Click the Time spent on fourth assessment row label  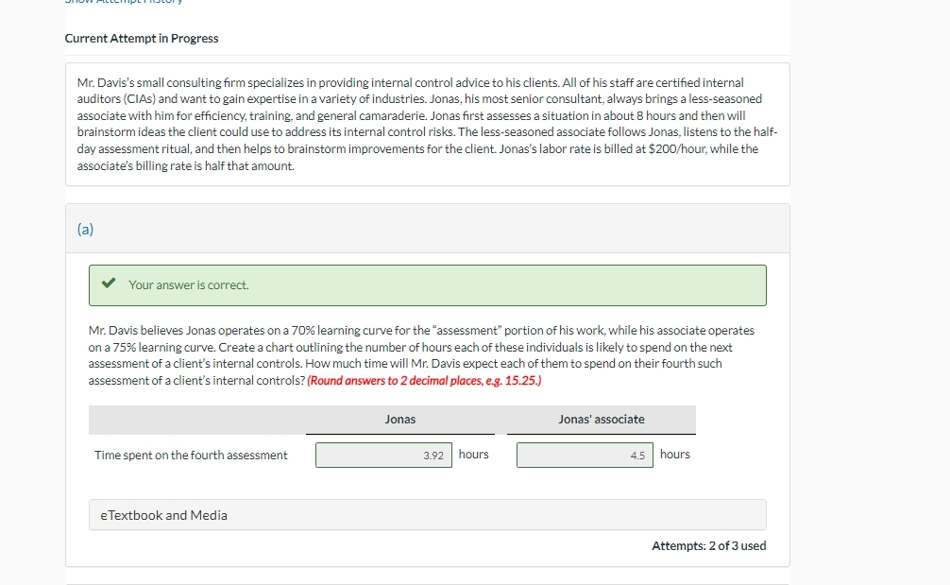pyautogui.click(x=190, y=455)
